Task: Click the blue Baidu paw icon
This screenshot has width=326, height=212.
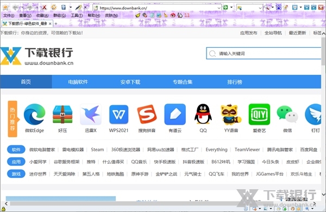Action: (x=279, y=8)
